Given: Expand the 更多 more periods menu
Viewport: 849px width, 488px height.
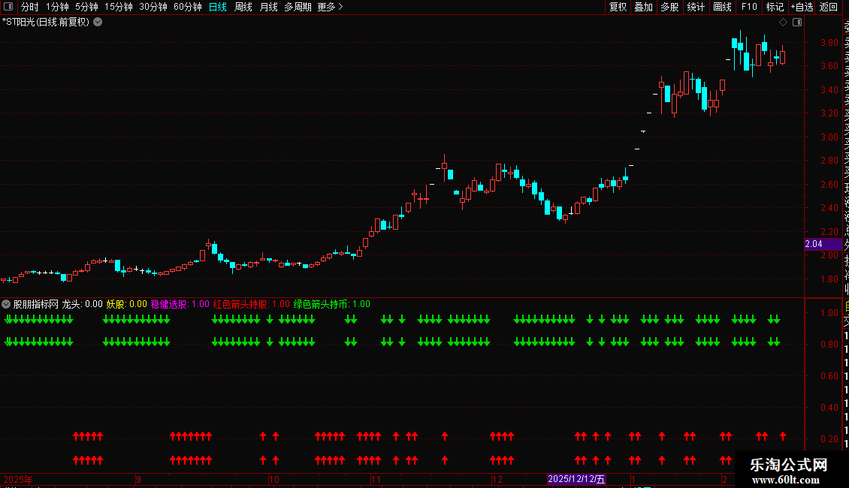Looking at the screenshot, I should 330,7.
